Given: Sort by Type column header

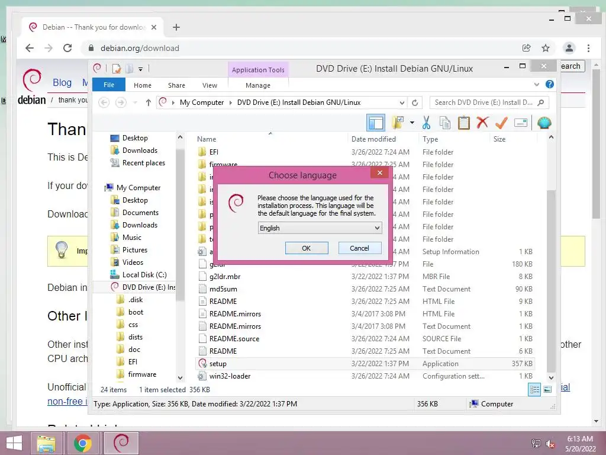Looking at the screenshot, I should (430, 139).
